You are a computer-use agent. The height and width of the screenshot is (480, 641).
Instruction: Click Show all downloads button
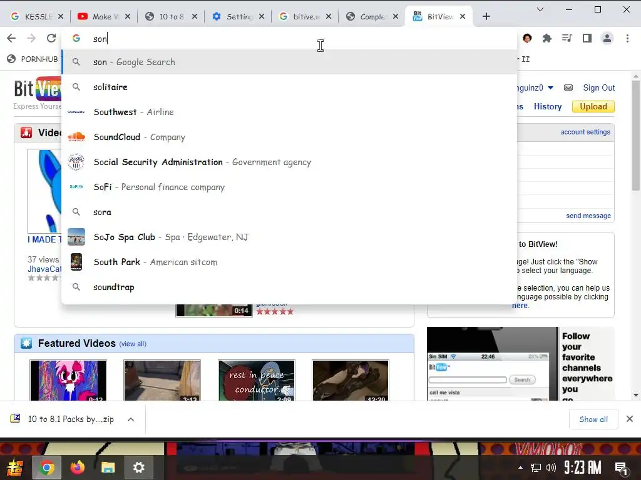tap(593, 419)
